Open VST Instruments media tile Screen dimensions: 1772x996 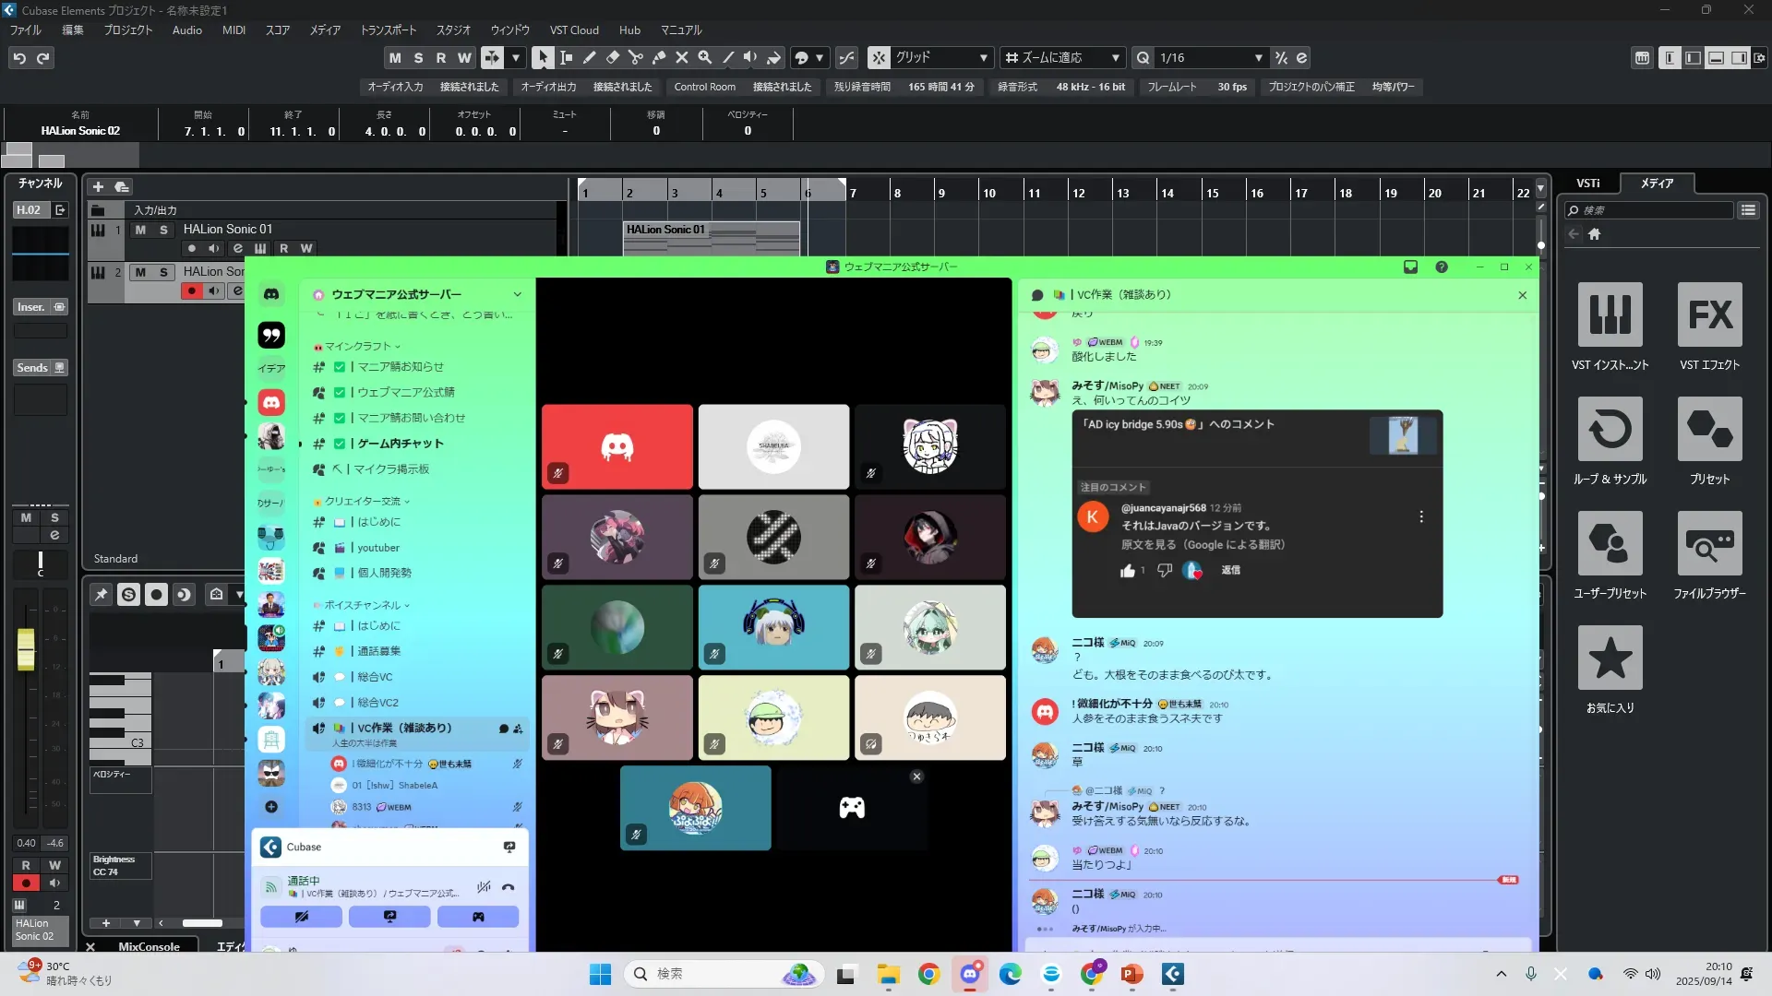(x=1610, y=315)
